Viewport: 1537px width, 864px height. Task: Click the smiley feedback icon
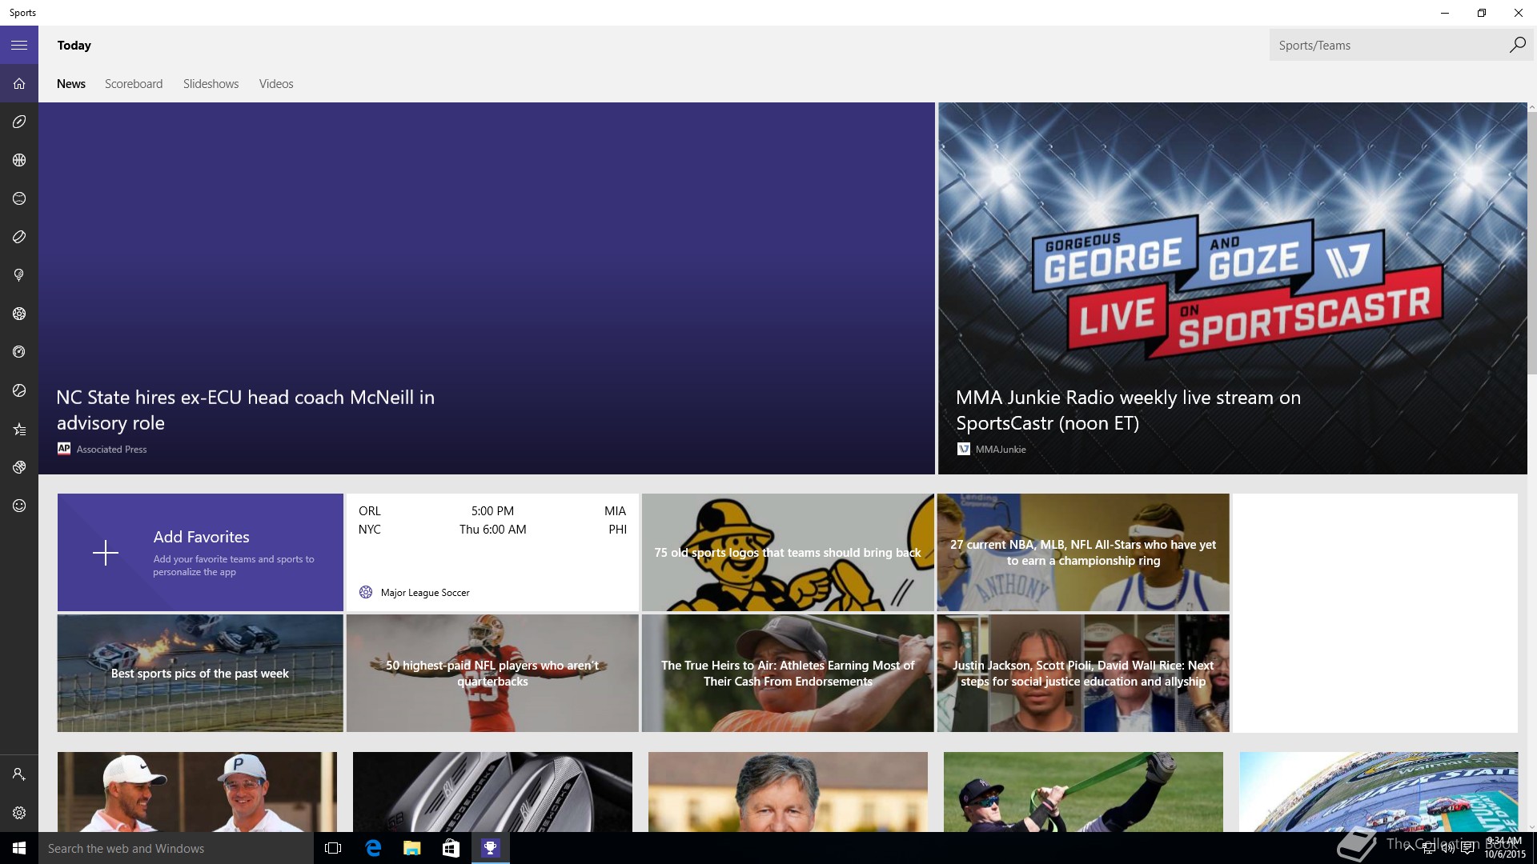[19, 506]
